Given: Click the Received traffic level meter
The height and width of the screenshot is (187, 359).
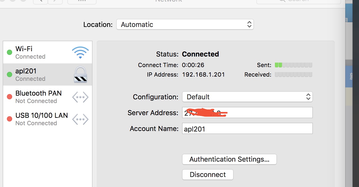Looking at the screenshot, I should [293, 74].
